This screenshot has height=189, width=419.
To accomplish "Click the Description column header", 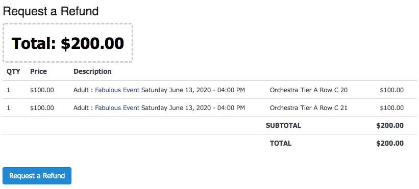I will pyautogui.click(x=92, y=71).
